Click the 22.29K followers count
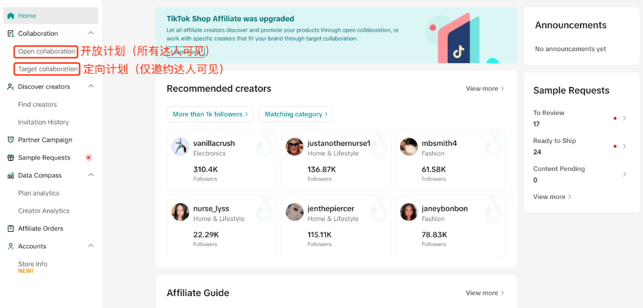 tap(206, 235)
